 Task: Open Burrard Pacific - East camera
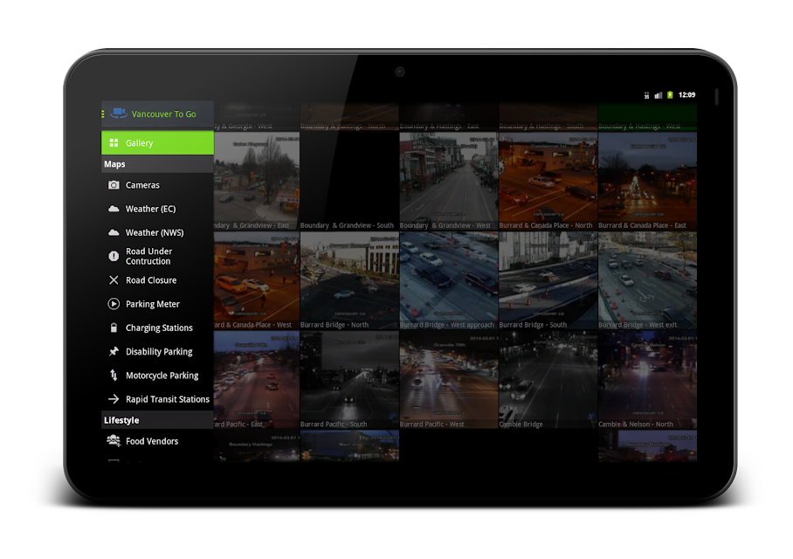pos(257,380)
